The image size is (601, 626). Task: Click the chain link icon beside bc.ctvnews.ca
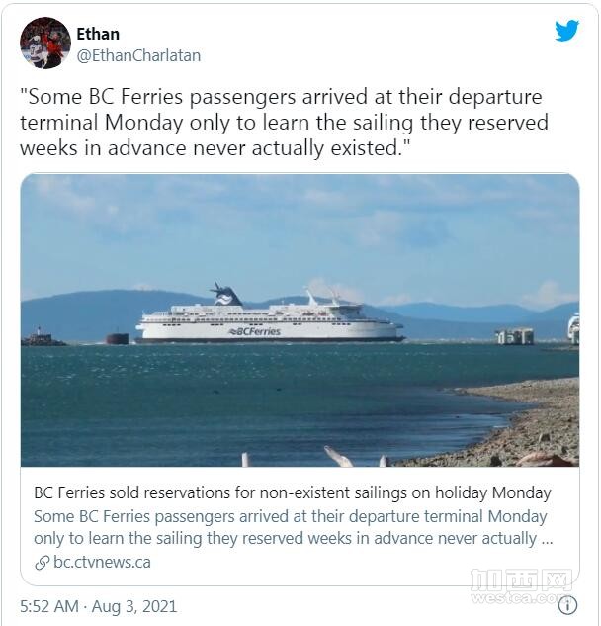click(x=42, y=563)
